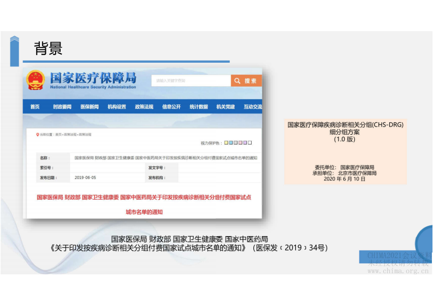Open the 统计数据 nav item

coord(199,107)
